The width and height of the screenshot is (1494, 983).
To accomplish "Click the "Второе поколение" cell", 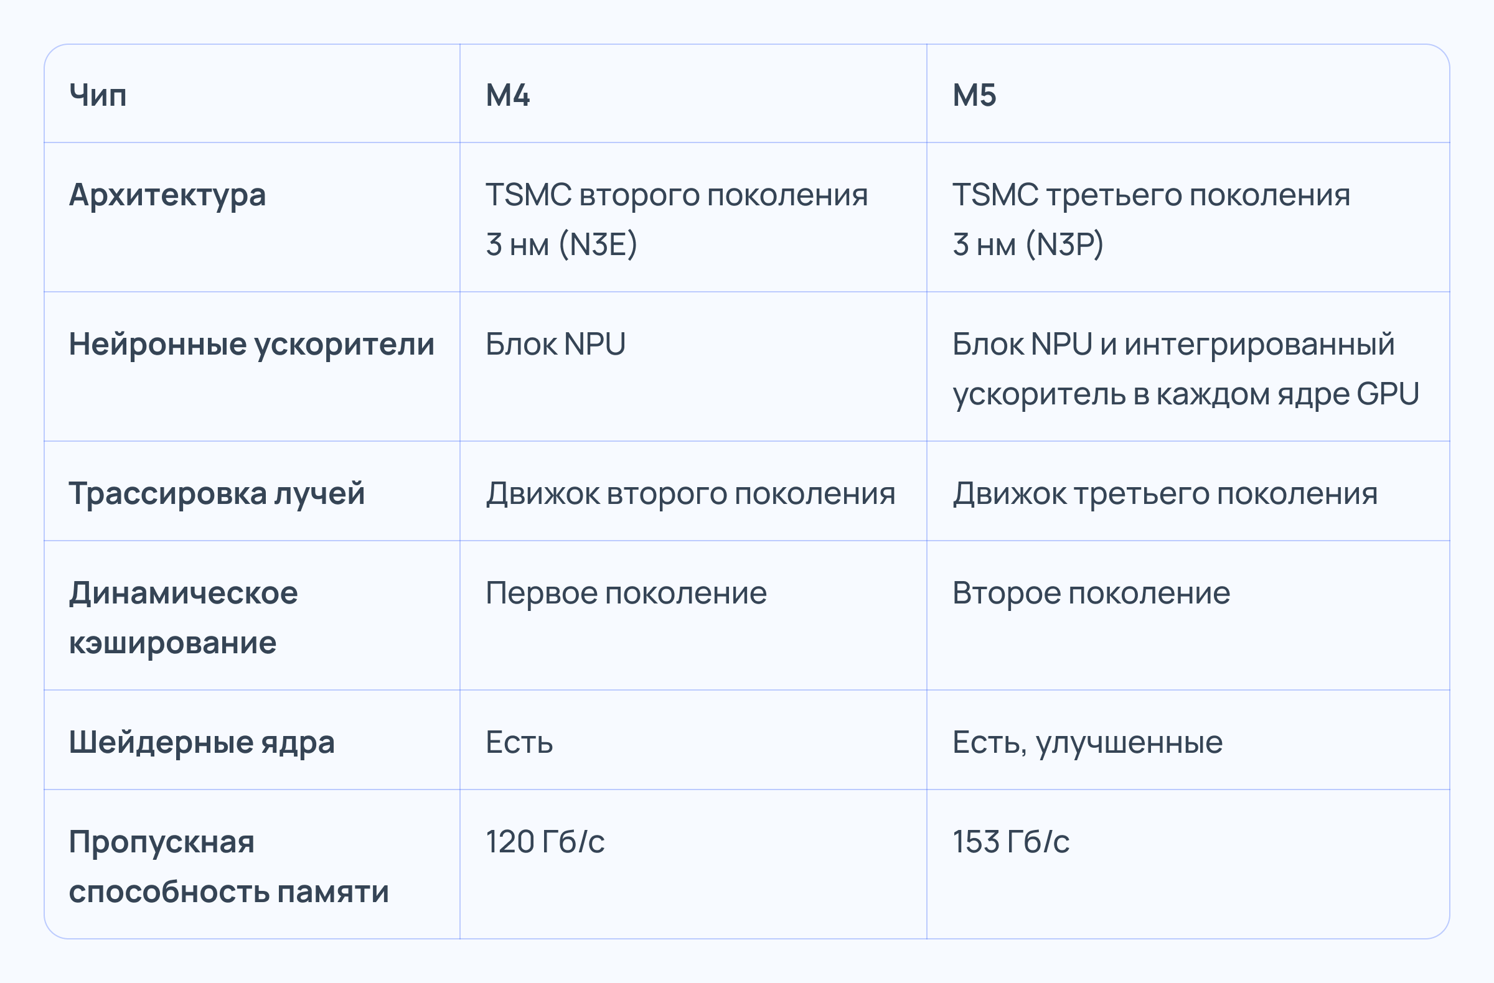I will [x=1091, y=593].
